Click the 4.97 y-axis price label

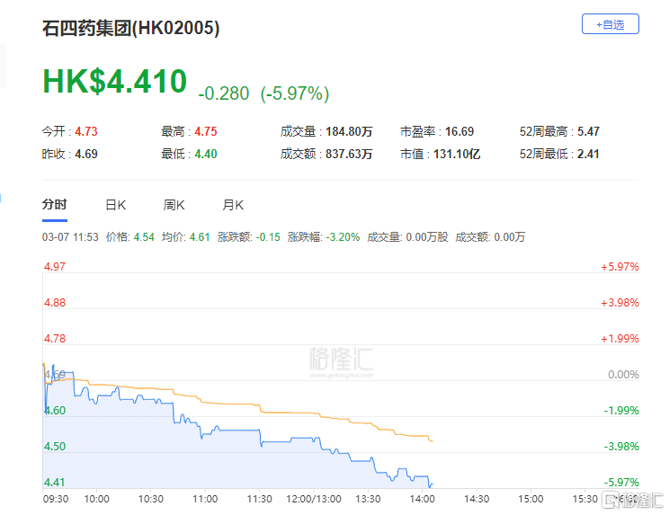pos(55,267)
